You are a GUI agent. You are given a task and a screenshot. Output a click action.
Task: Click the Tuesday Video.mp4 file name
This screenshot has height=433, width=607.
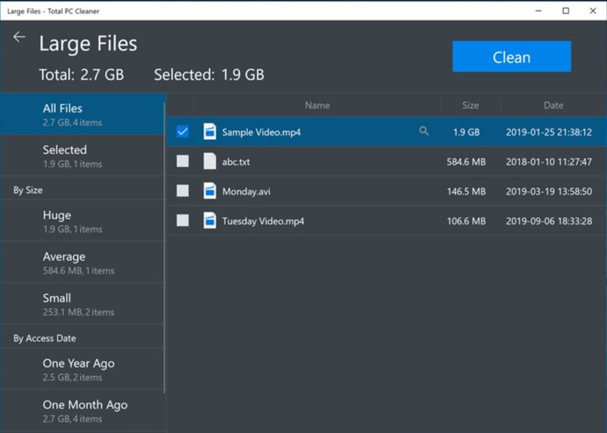click(263, 221)
